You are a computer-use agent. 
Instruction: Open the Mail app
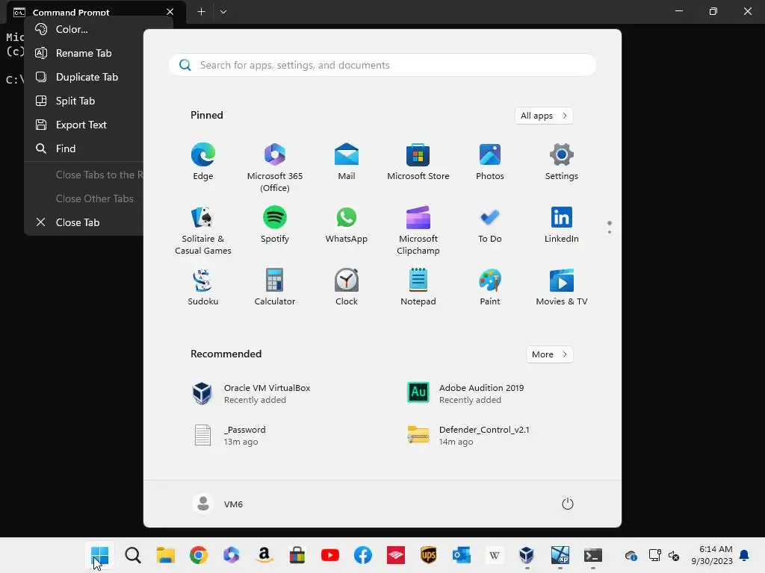click(347, 162)
